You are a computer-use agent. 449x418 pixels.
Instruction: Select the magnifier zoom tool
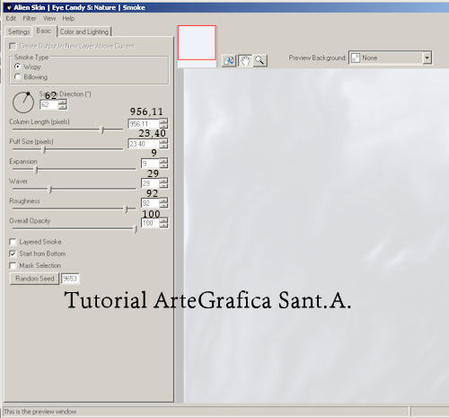260,61
